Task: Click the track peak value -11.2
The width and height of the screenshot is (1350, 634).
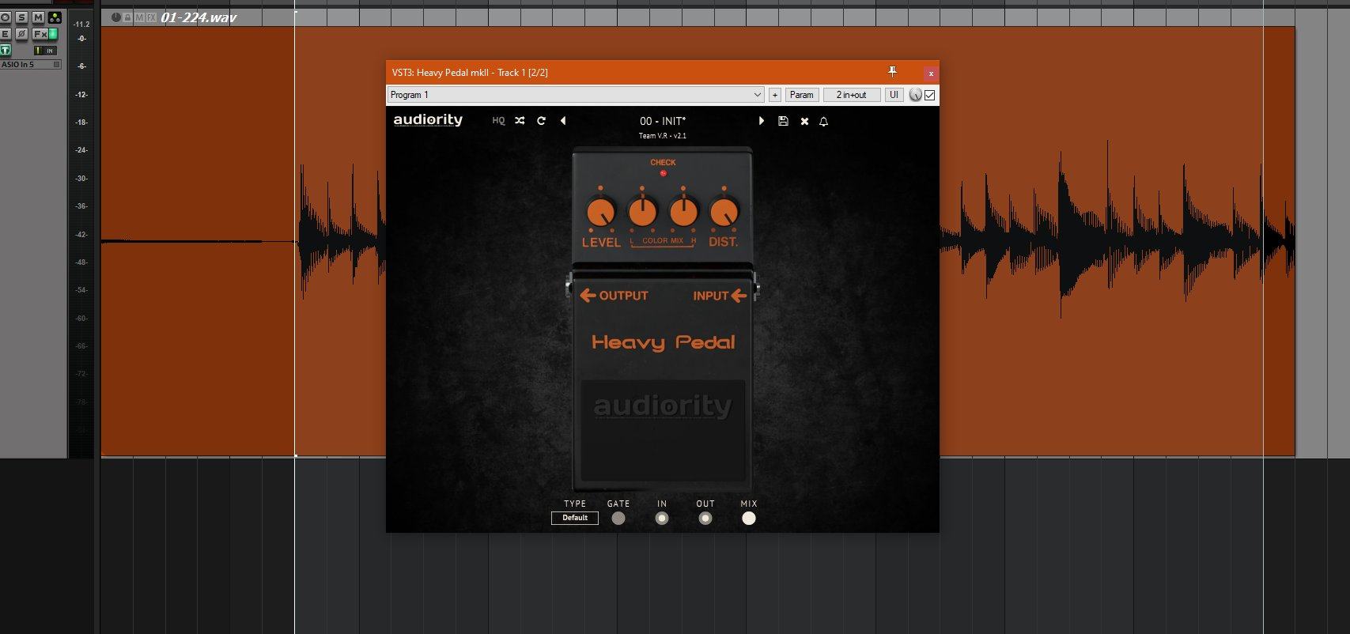Action: coord(81,25)
